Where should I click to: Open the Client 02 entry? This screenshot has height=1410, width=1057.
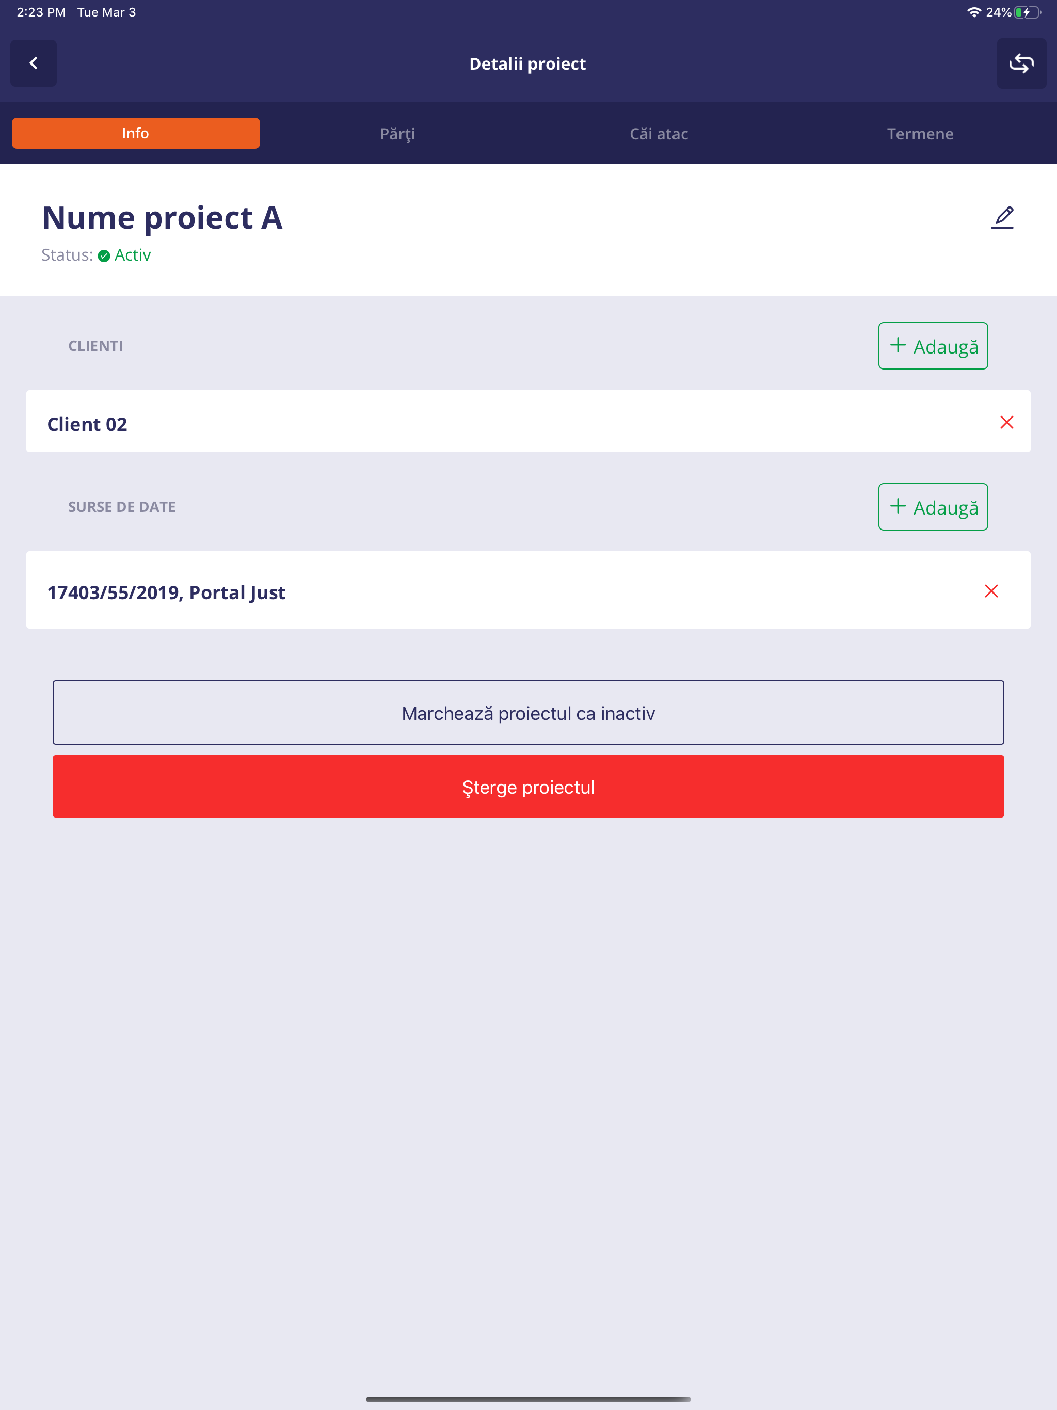click(528, 421)
